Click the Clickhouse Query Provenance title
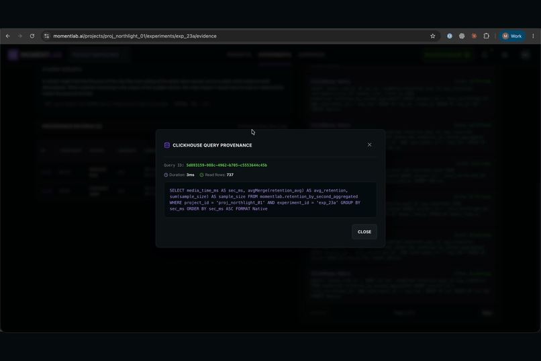 pos(212,145)
